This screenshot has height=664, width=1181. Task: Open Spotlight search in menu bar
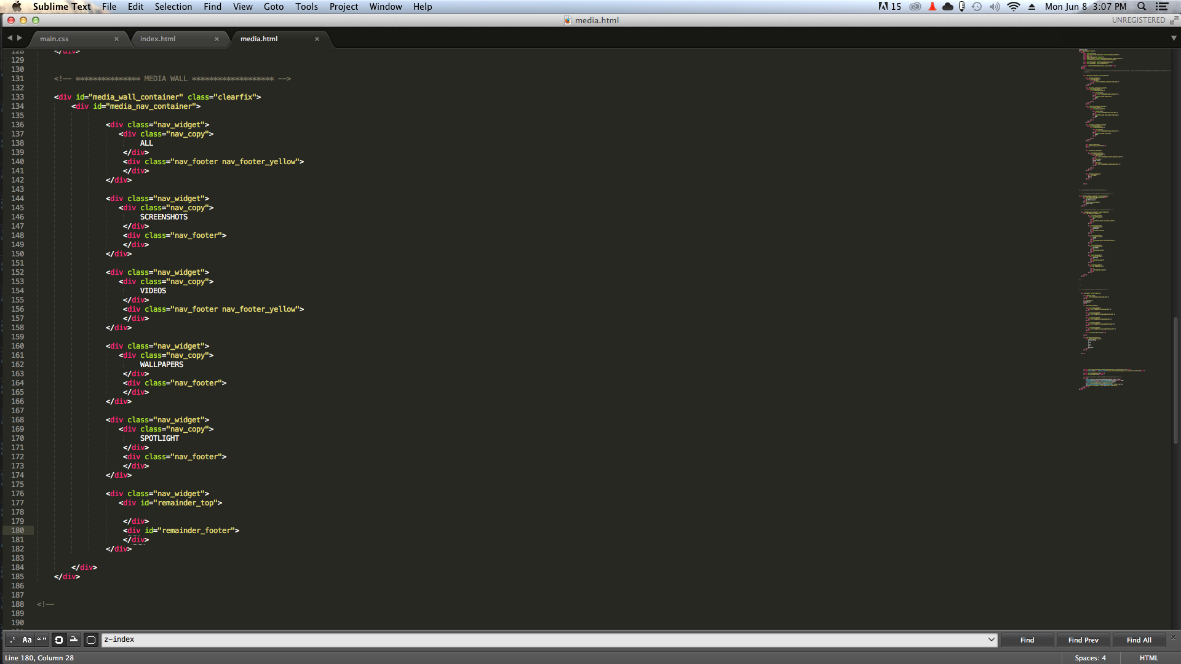tap(1142, 7)
